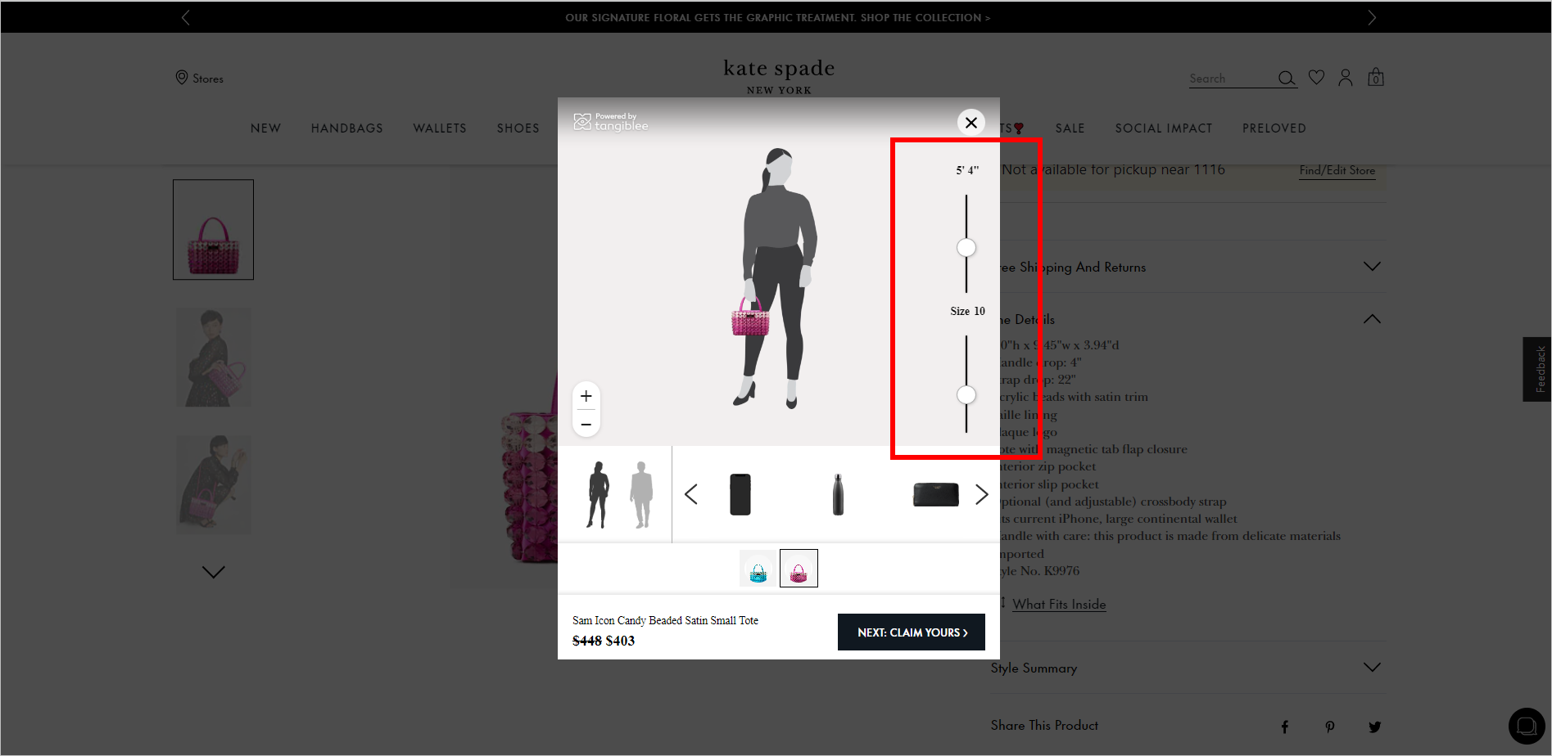The height and width of the screenshot is (756, 1552).
Task: Click the zoom in plus icon
Action: click(x=586, y=395)
